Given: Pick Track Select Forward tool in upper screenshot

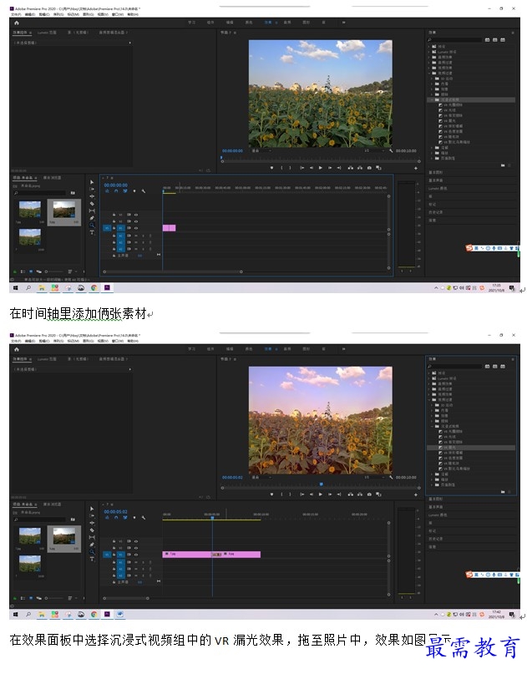Looking at the screenshot, I should pos(92,189).
